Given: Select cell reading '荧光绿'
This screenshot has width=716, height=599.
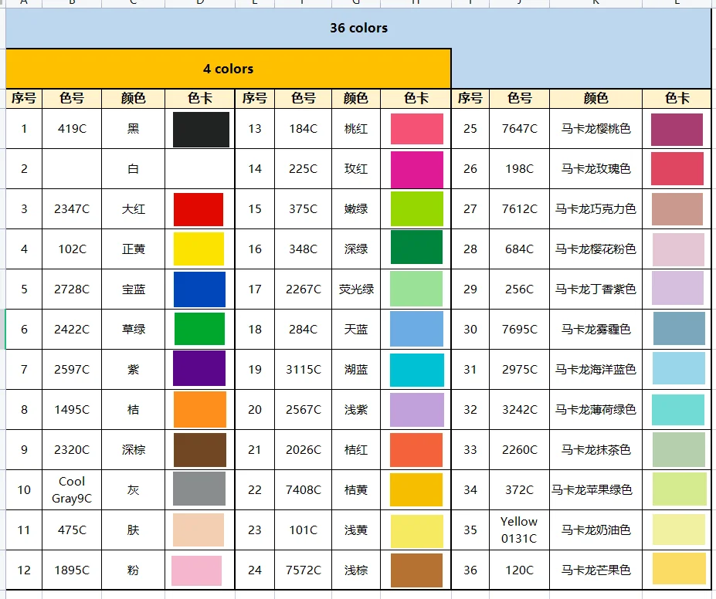Looking at the screenshot, I should click(x=356, y=289).
